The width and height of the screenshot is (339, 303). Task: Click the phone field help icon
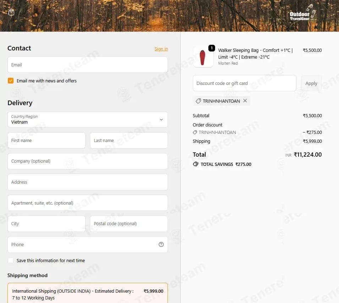161,244
